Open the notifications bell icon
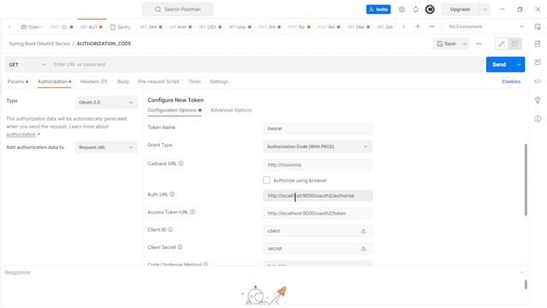Screen dimensions: 547x308 (415, 9)
